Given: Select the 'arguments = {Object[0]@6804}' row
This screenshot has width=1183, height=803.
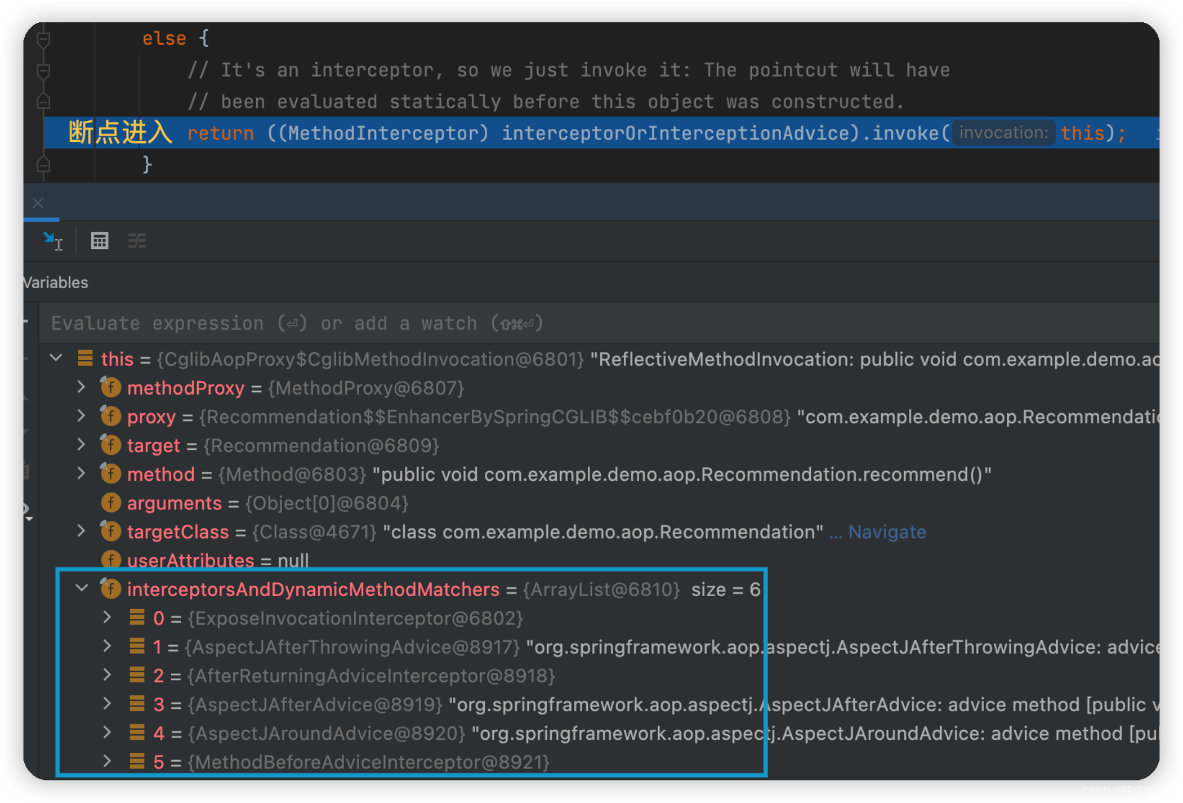Looking at the screenshot, I should coord(599,502).
